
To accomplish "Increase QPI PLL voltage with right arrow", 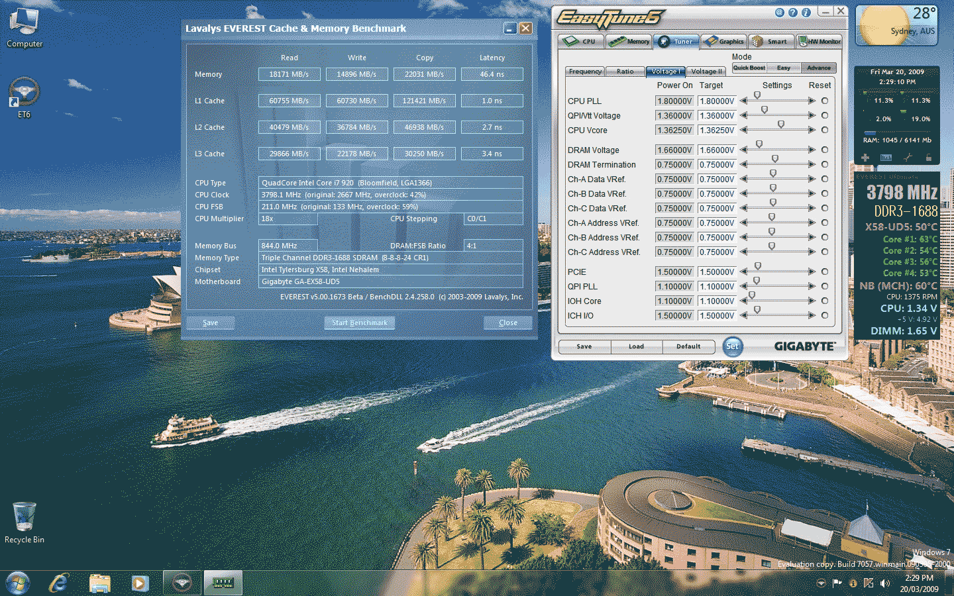I will click(812, 286).
